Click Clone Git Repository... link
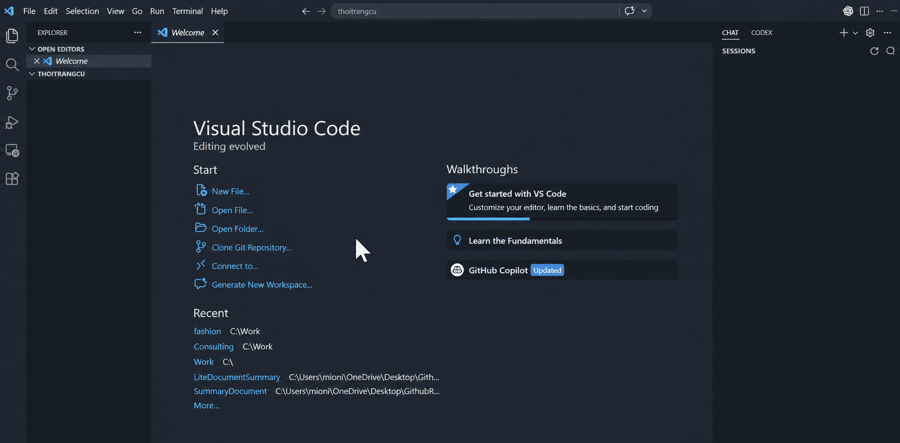 pos(251,247)
